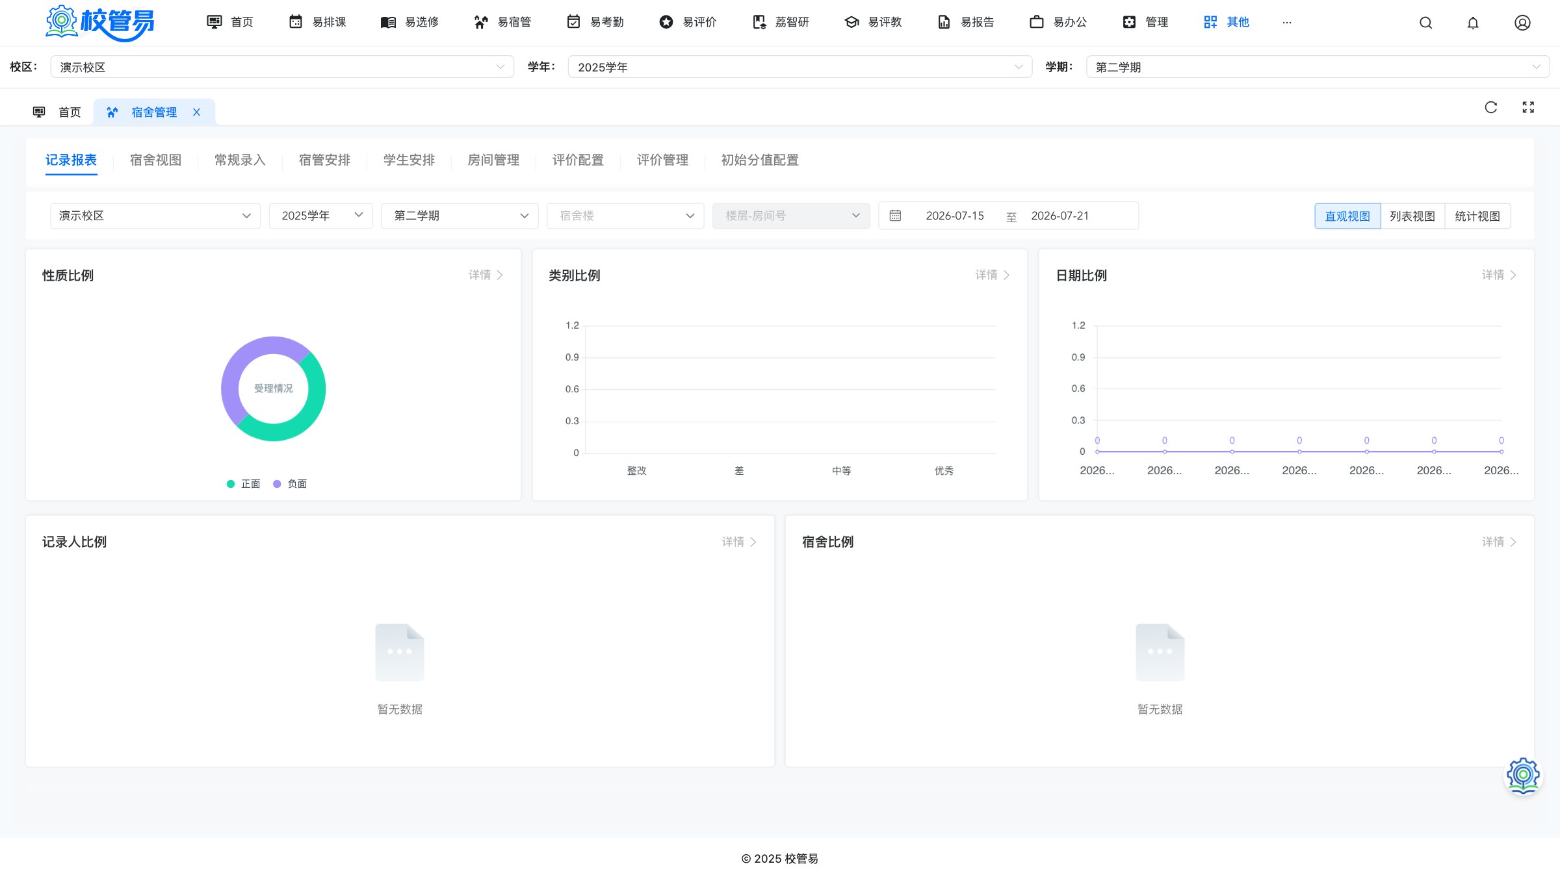Open 详情 link of 性质比例
Image resolution: width=1560 pixels, height=877 pixels.
[x=486, y=275]
